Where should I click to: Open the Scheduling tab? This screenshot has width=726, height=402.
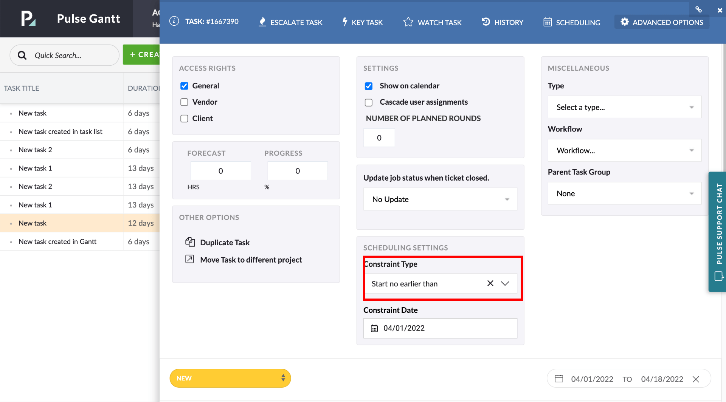click(572, 22)
